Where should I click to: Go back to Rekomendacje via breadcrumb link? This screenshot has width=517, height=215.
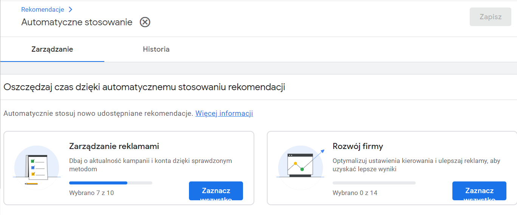42,9
